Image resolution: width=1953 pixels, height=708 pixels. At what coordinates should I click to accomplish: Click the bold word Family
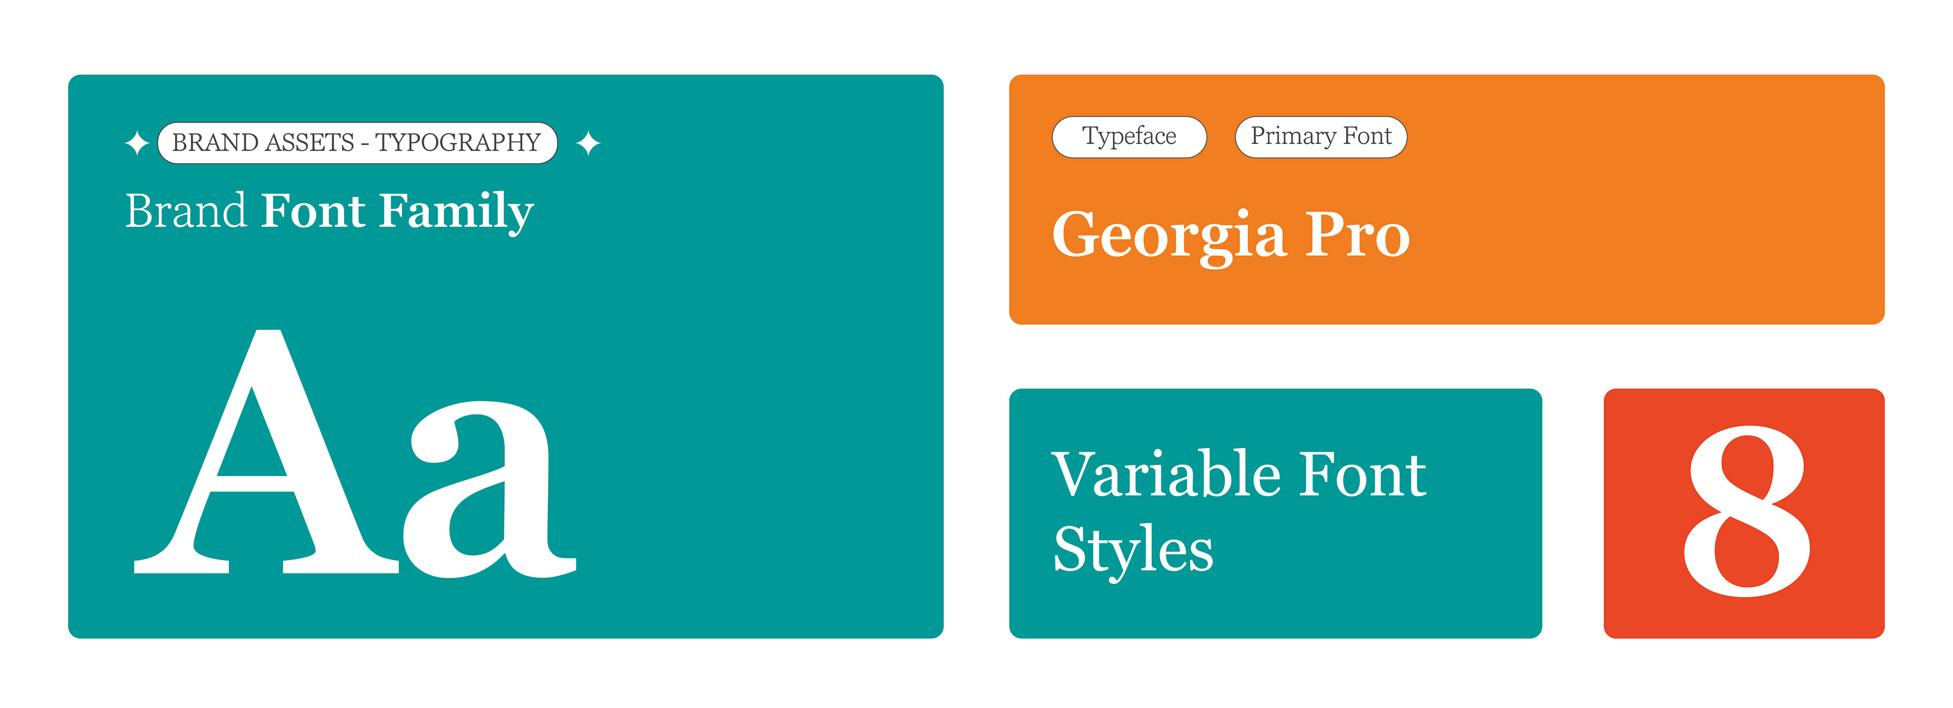tap(456, 212)
